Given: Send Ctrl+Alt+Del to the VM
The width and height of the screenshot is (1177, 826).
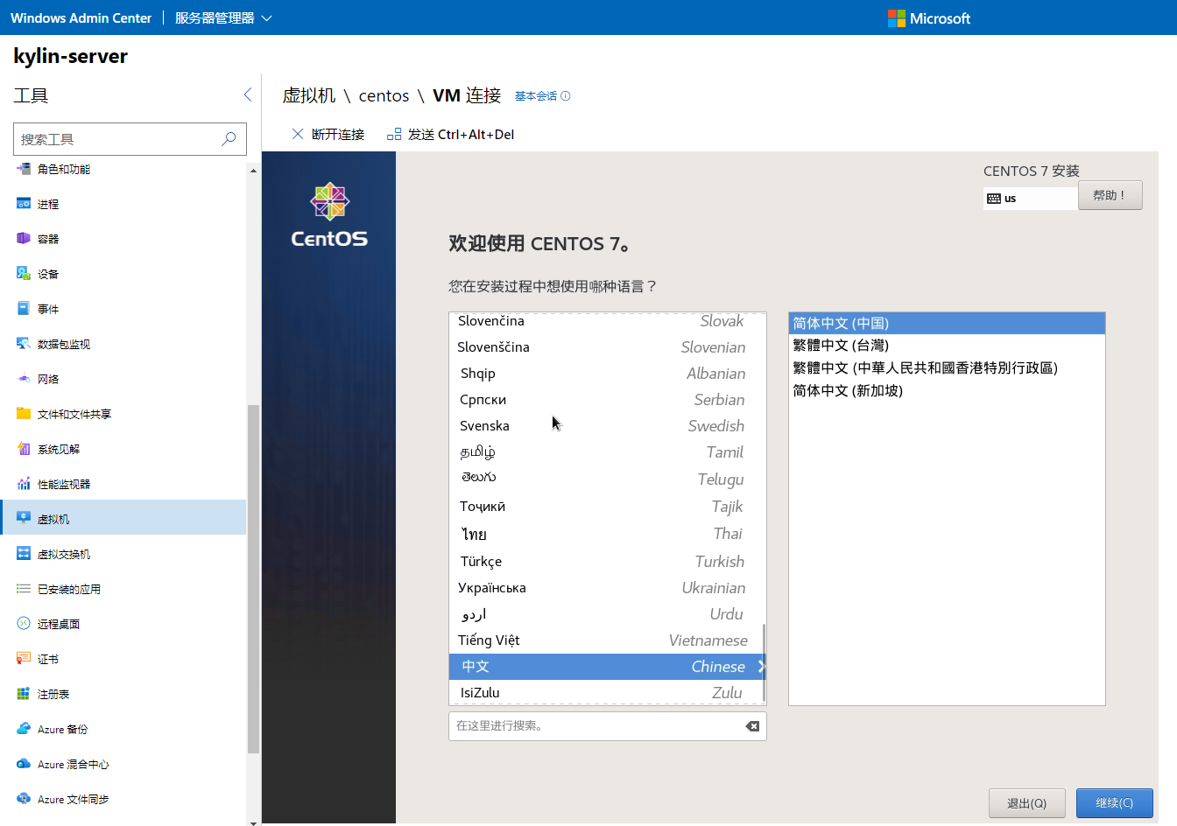Looking at the screenshot, I should pyautogui.click(x=450, y=134).
